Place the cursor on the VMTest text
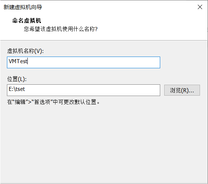The width and height of the screenshot is (208, 184). coord(18,61)
